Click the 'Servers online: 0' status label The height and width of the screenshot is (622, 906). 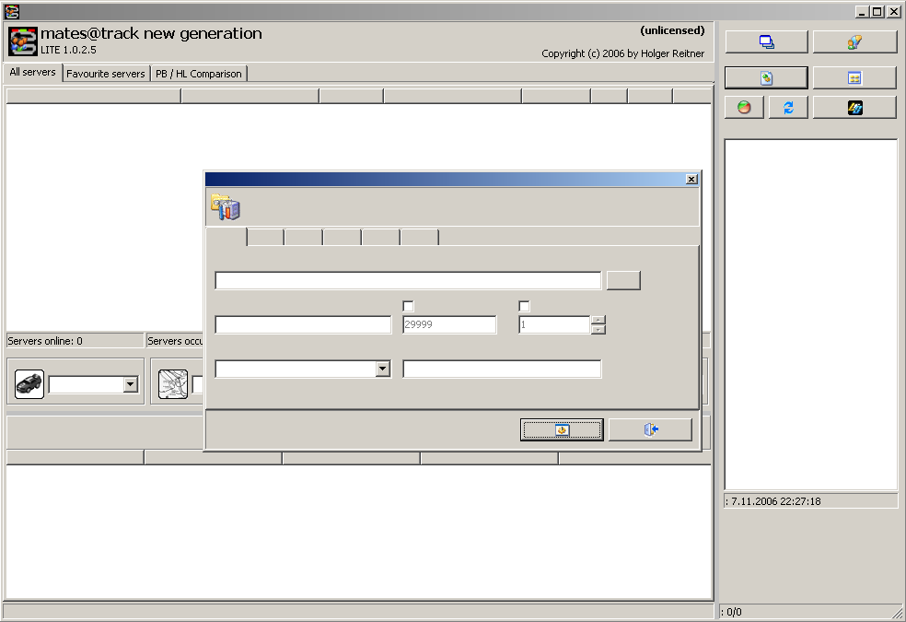[45, 341]
